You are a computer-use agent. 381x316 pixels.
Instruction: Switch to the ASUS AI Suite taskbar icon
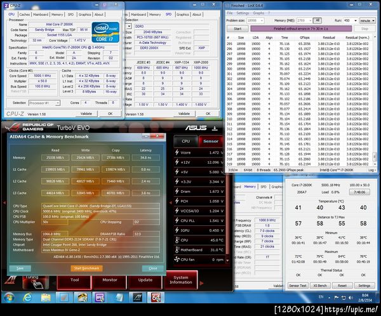[138, 298]
